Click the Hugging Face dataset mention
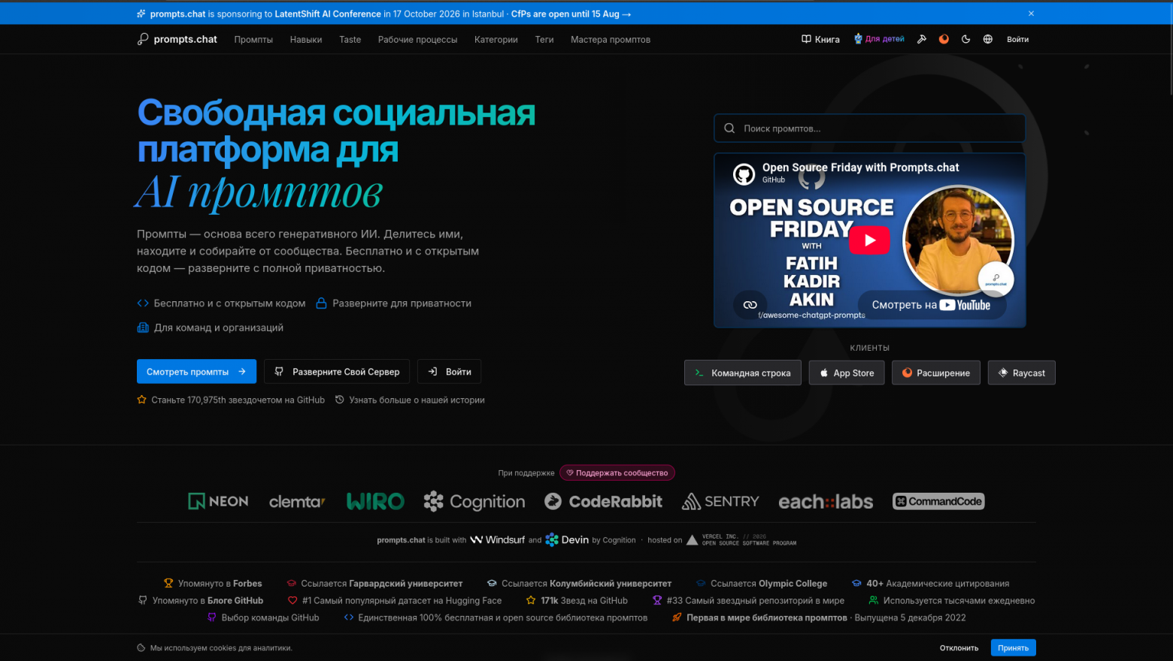The width and height of the screenshot is (1173, 661). [x=395, y=601]
